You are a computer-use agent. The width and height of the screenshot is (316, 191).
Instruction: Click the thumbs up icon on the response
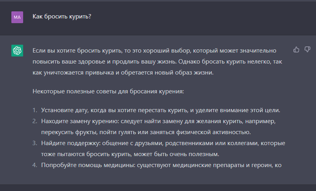296,49
